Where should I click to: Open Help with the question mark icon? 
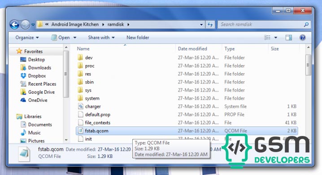point(302,38)
